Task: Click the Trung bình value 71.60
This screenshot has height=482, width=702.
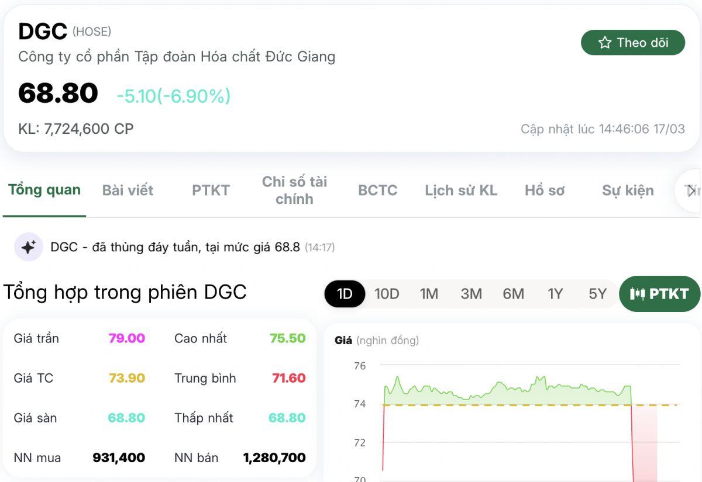Action: pyautogui.click(x=289, y=378)
